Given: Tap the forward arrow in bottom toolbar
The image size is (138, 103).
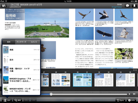Looking at the screenshot, I should pos(34,100).
